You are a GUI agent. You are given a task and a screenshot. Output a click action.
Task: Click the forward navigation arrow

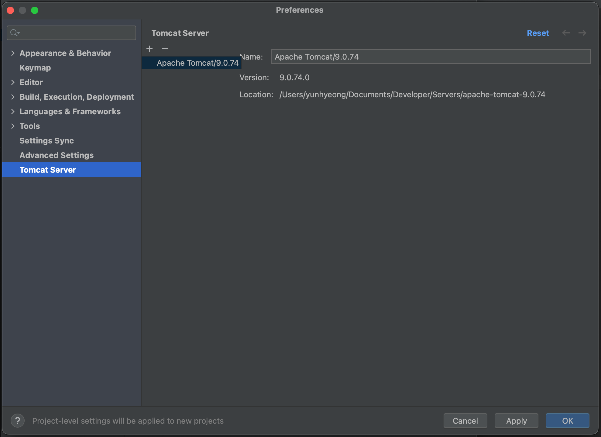582,33
